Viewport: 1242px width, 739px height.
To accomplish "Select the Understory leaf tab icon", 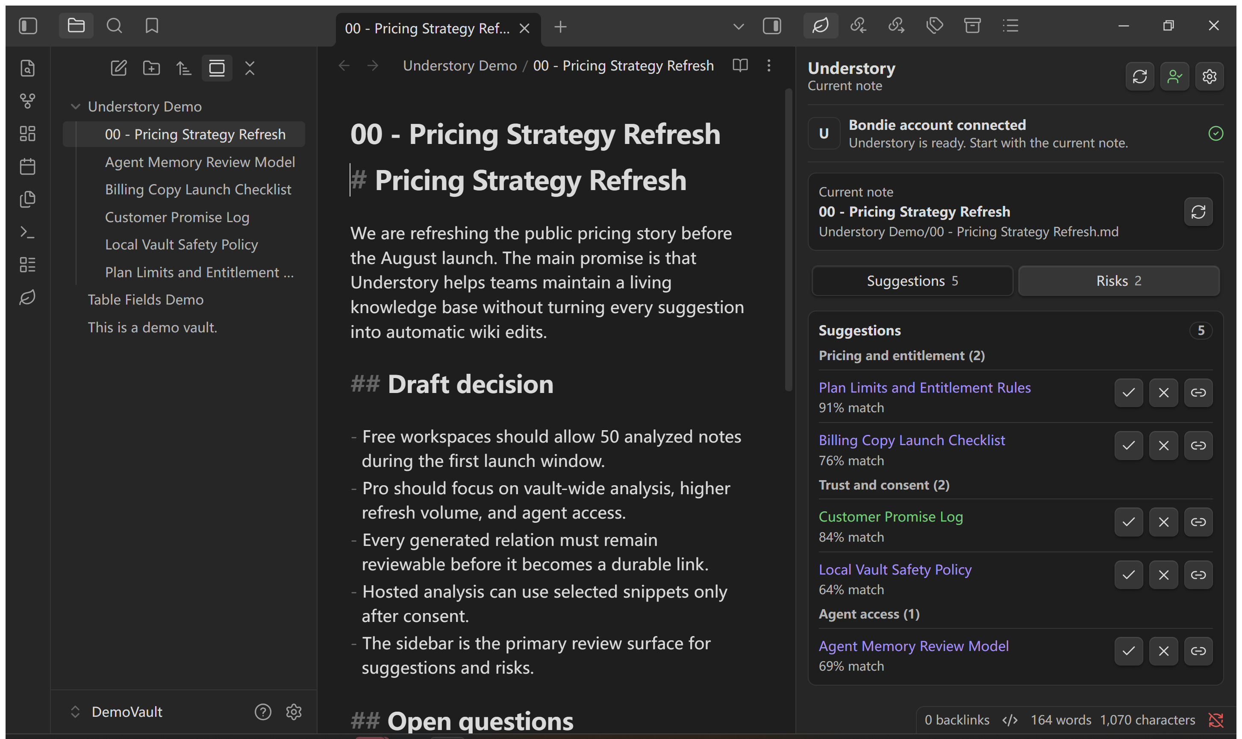I will 821,25.
